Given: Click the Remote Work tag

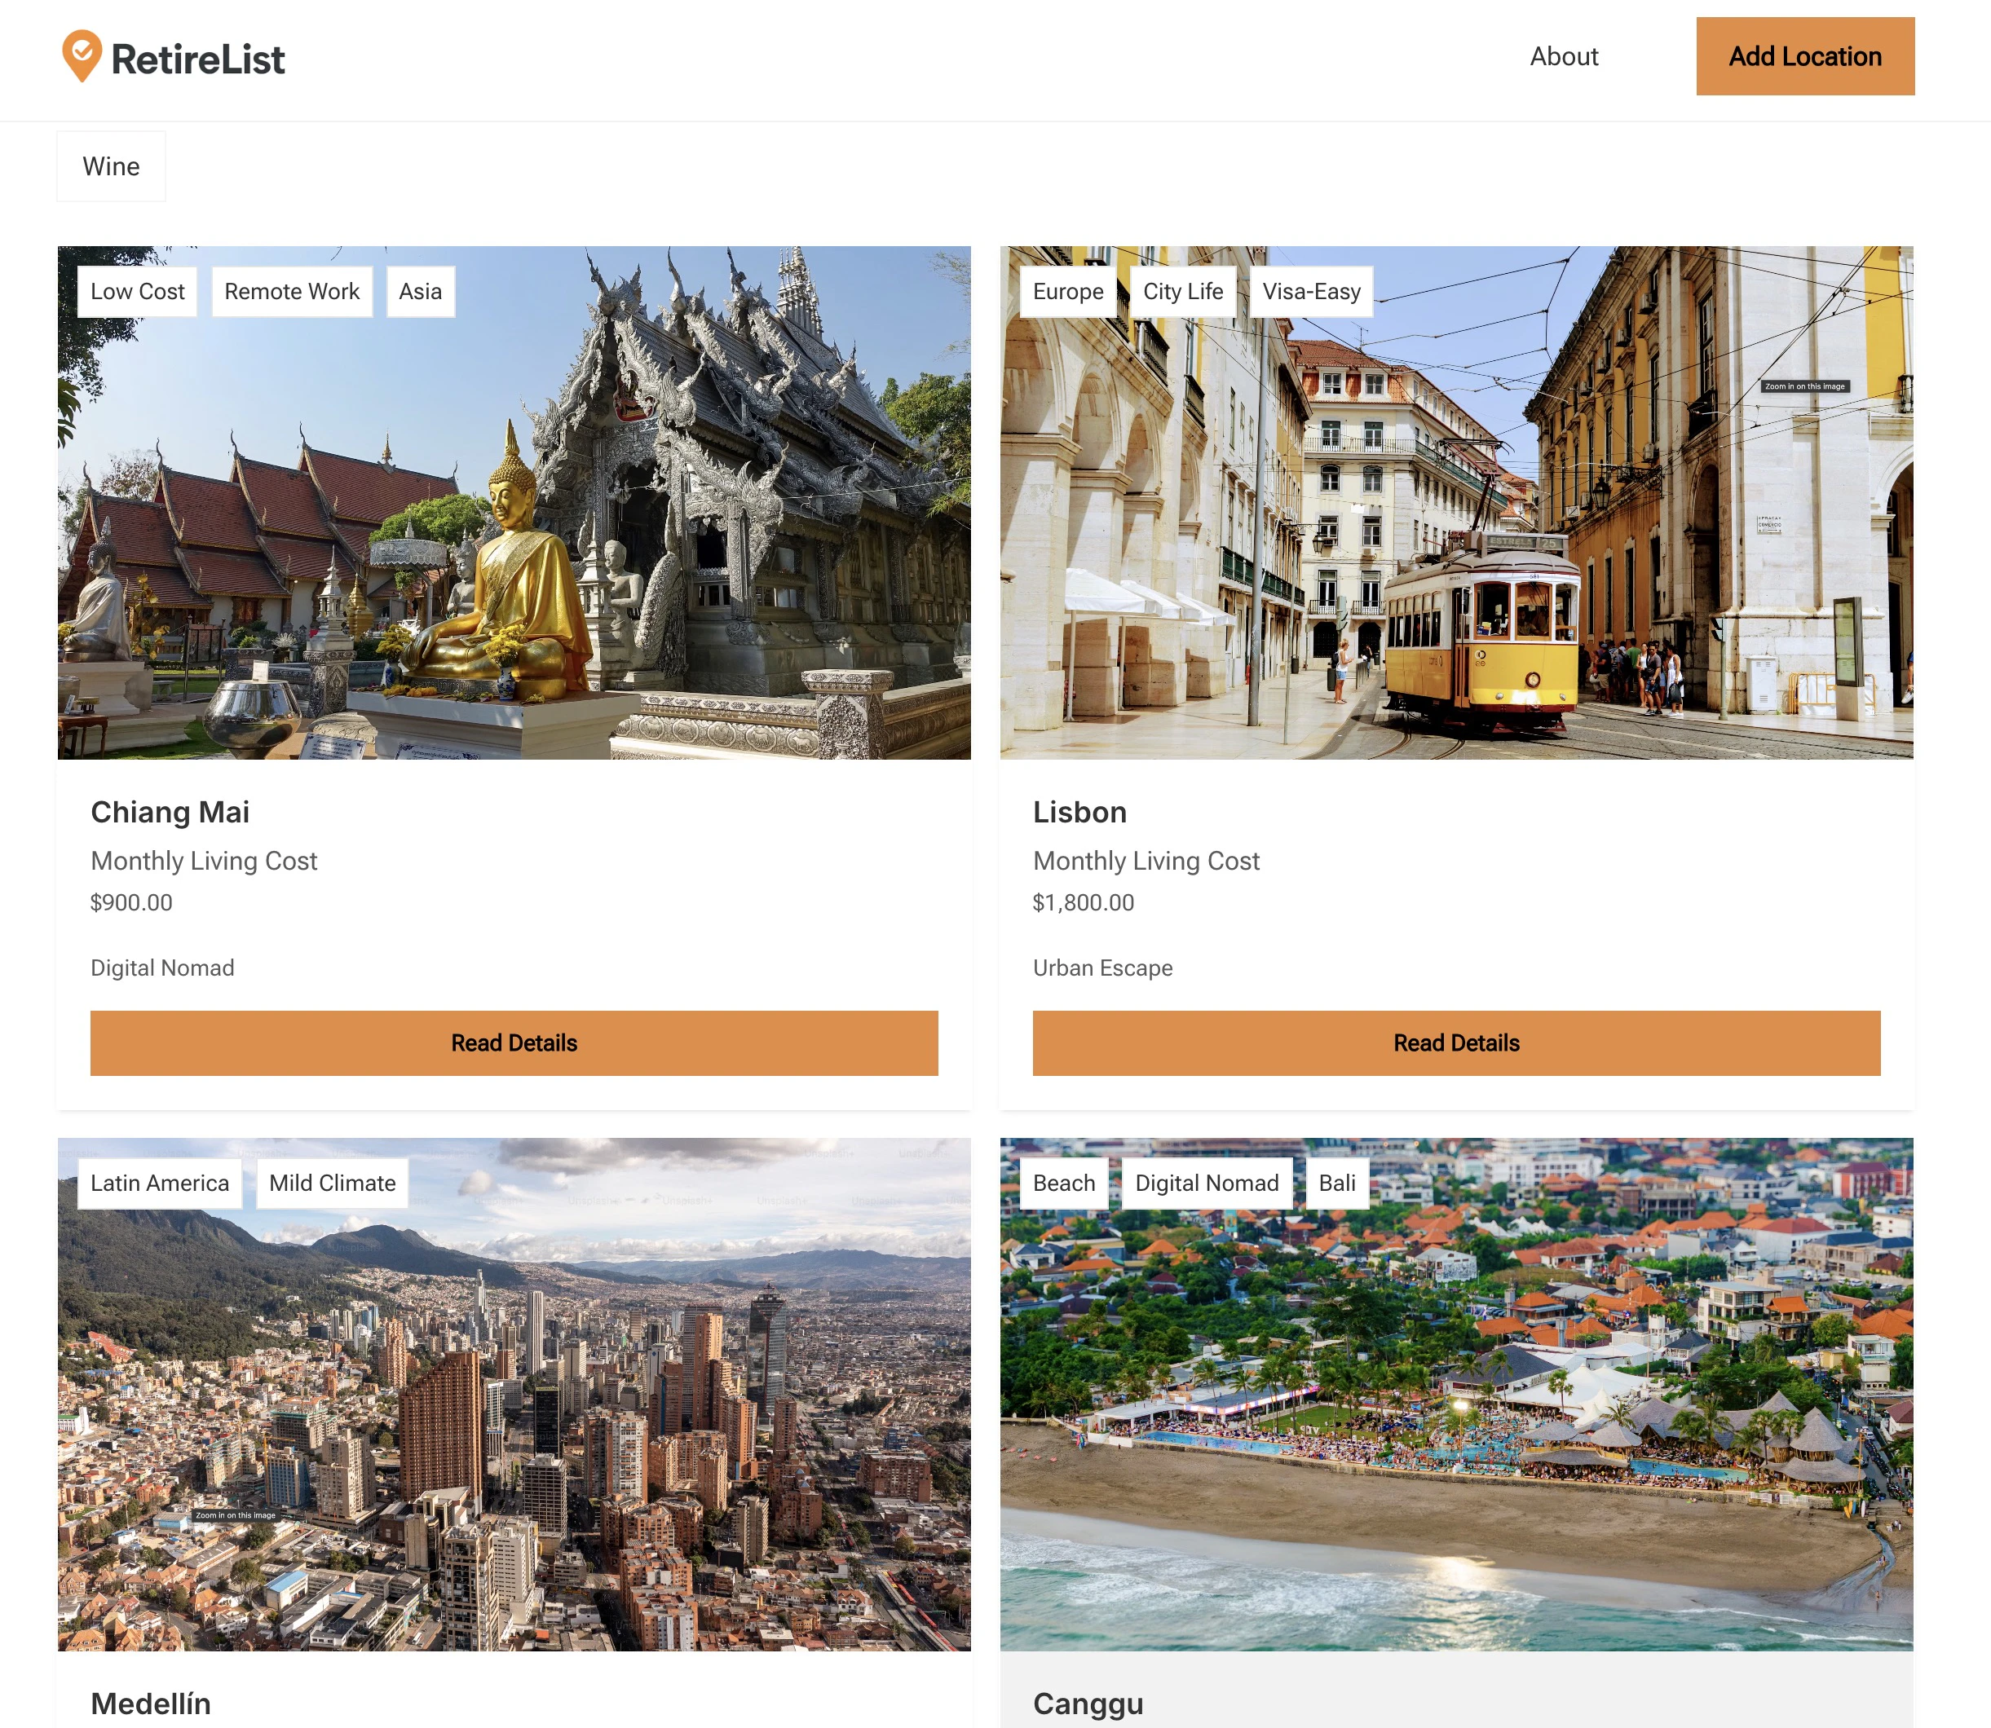Looking at the screenshot, I should (291, 291).
